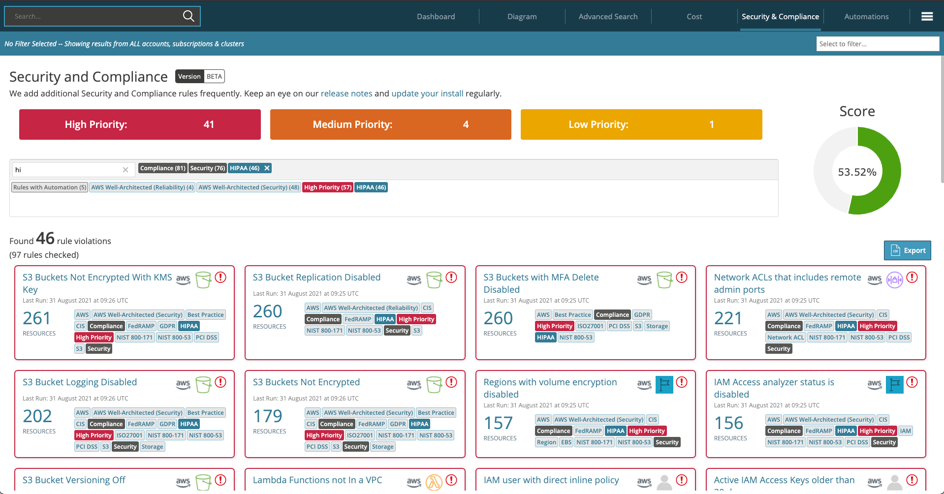Click alert icon on IAM Access analyzer card
This screenshot has width=944, height=494.
pyautogui.click(x=912, y=382)
